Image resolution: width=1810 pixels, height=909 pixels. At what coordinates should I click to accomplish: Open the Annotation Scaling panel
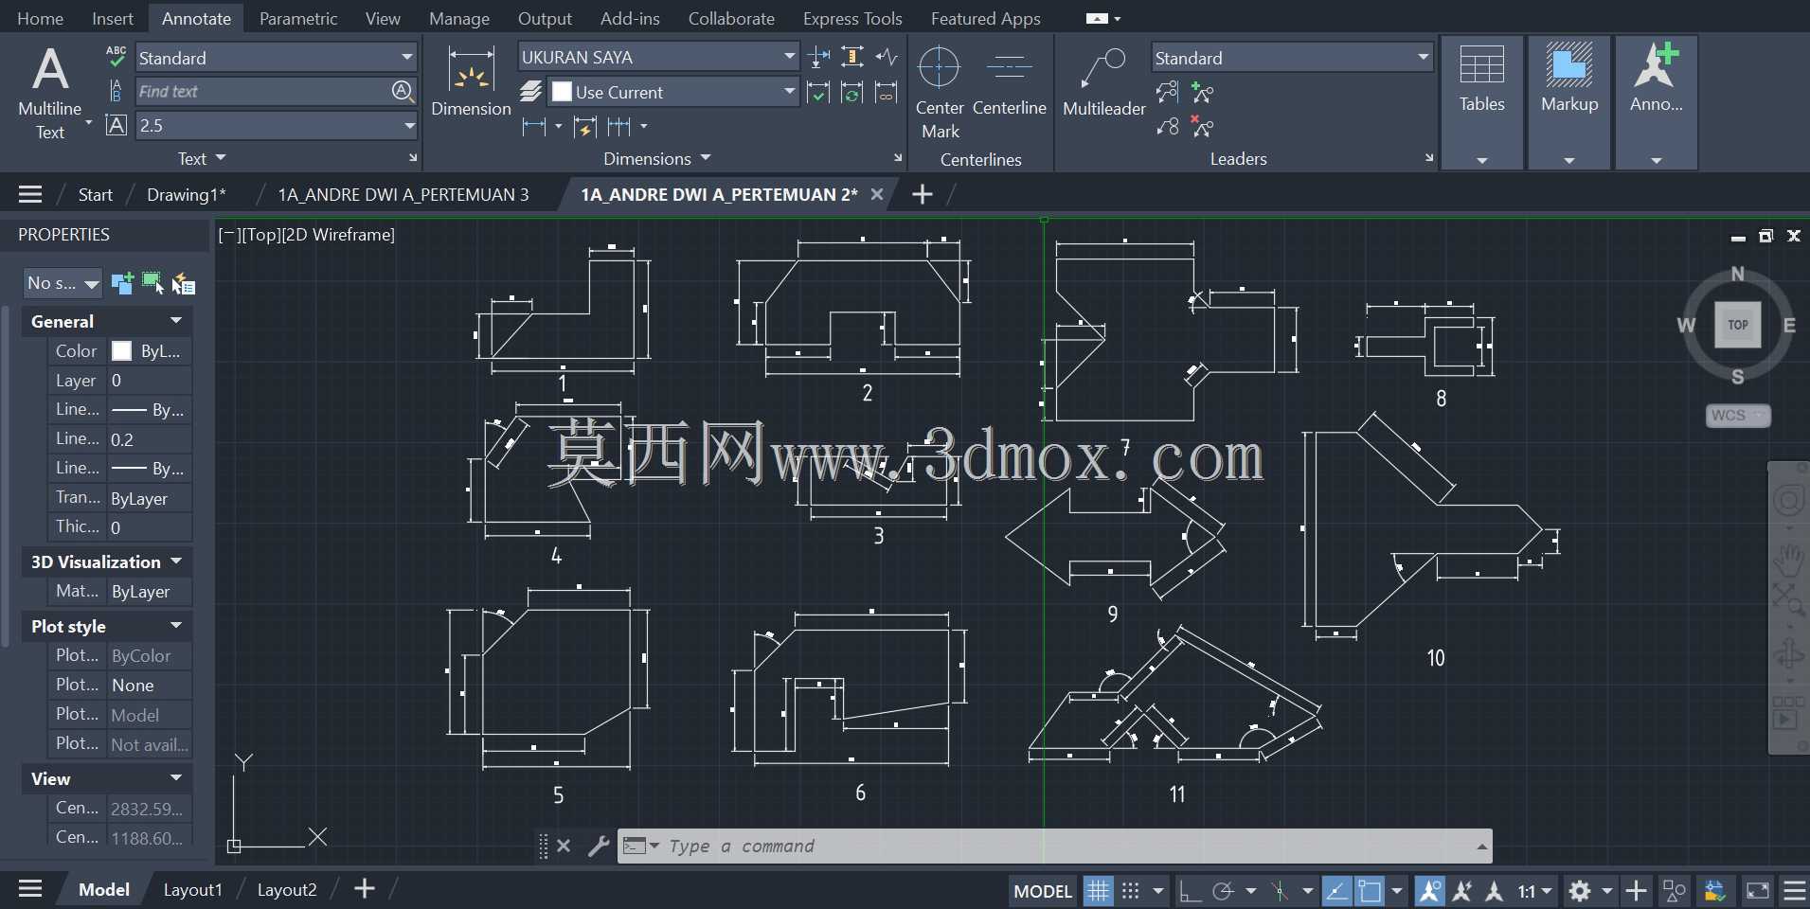coord(1656,103)
